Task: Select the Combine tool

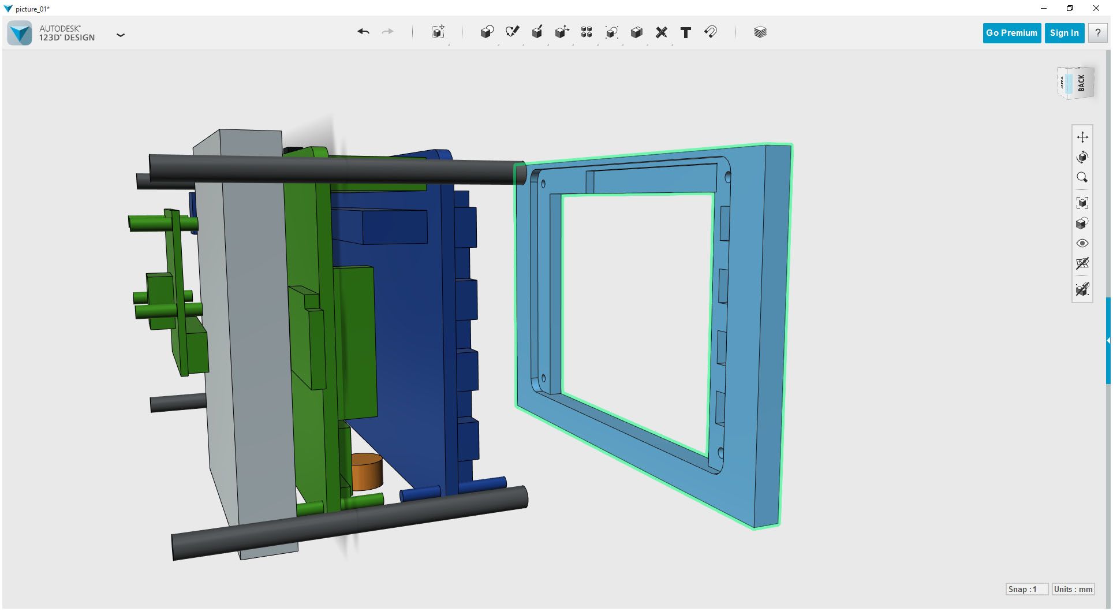Action: click(x=636, y=32)
